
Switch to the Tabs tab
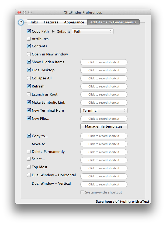pyautogui.click(x=34, y=22)
